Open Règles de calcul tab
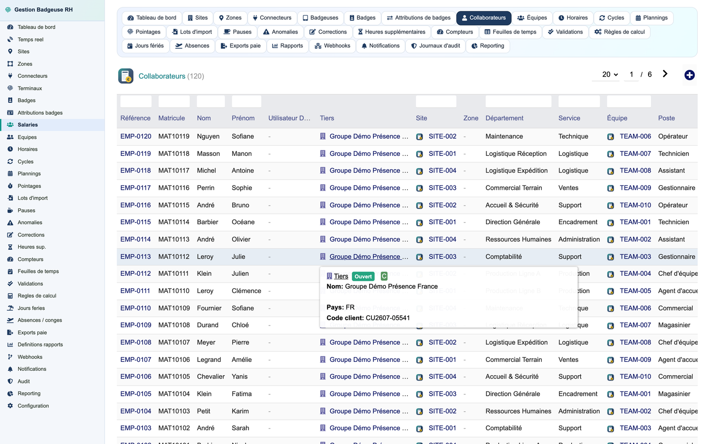Image resolution: width=711 pixels, height=444 pixels. click(619, 32)
